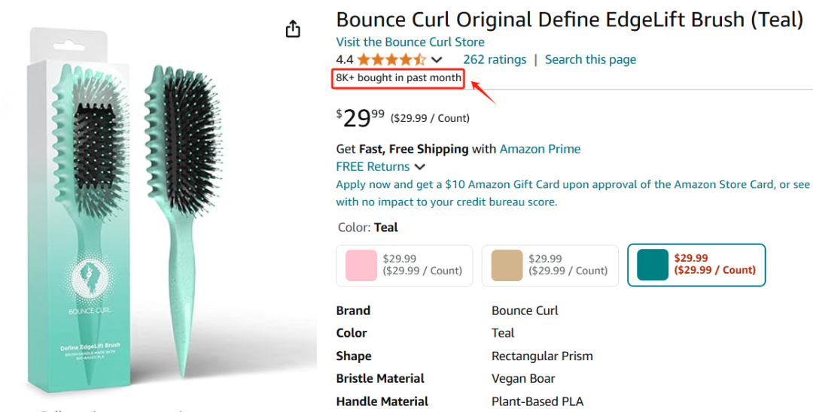
Task: Click the Search this page link
Action: (590, 59)
